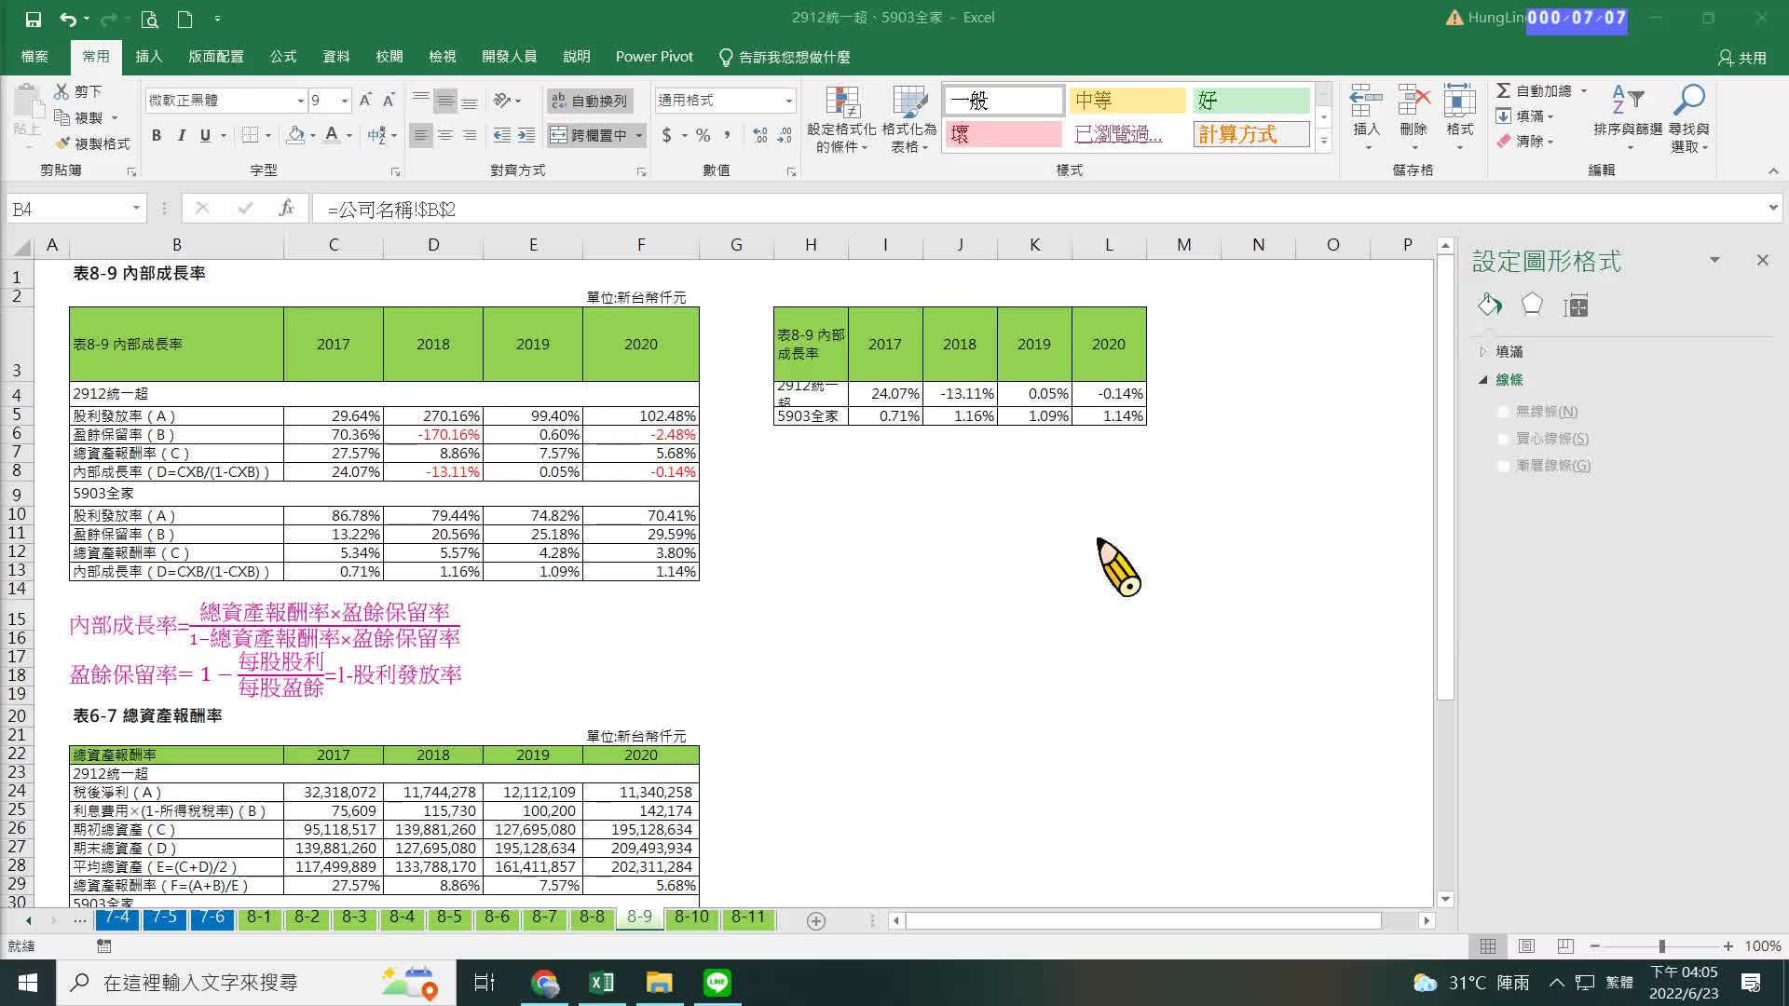Click the Insert Function fx icon
Screen dimensions: 1789x1006
pyautogui.click(x=286, y=209)
